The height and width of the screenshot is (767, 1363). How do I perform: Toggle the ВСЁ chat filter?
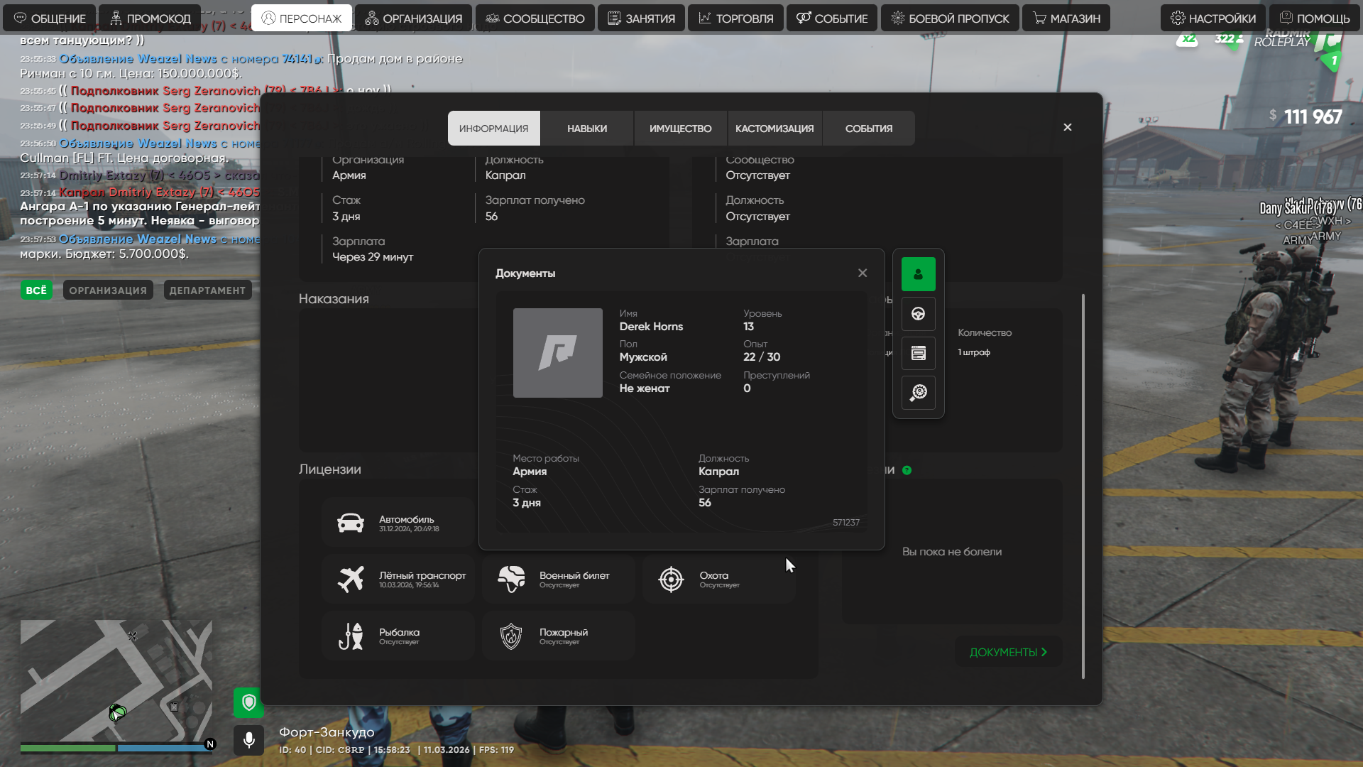tap(36, 290)
